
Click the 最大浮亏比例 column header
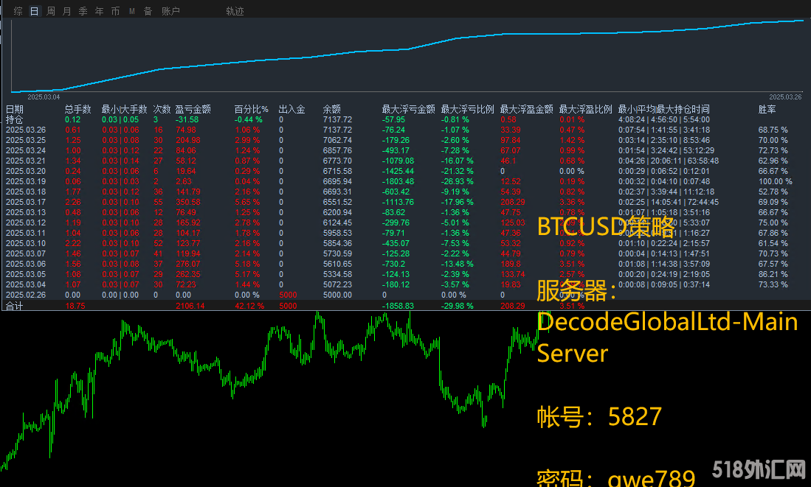(468, 109)
